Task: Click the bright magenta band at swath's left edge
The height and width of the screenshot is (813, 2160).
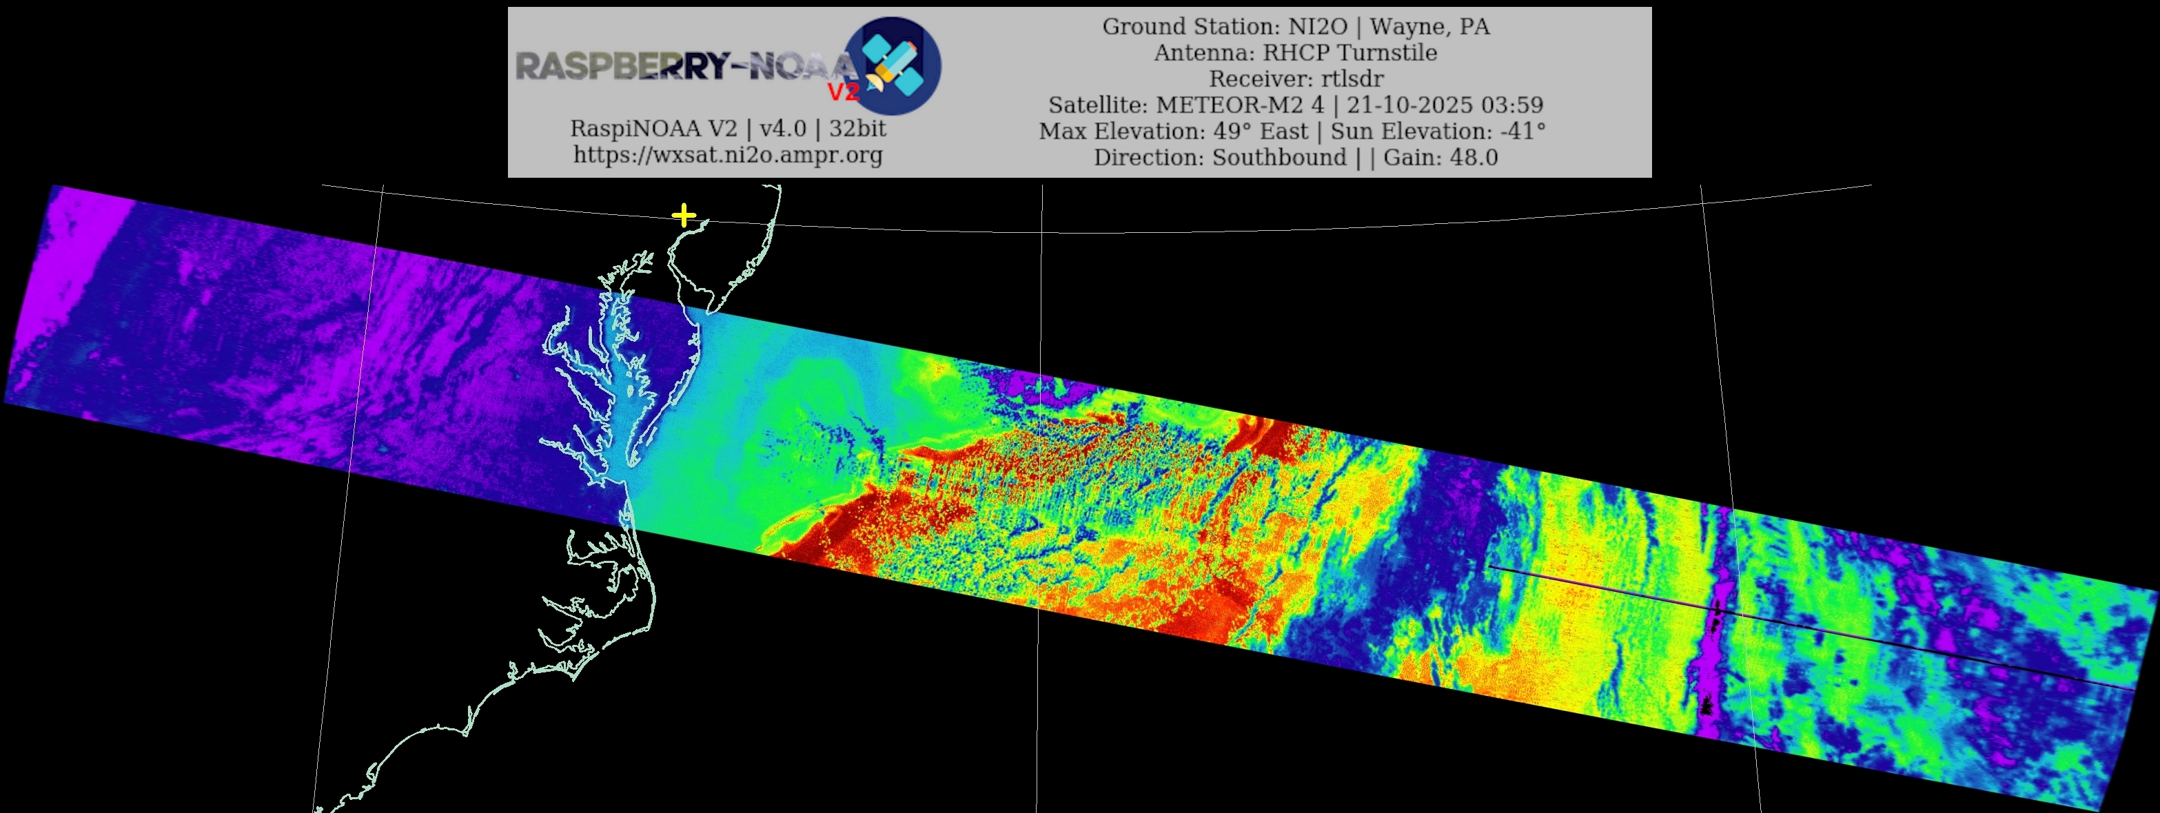Action: [x=71, y=268]
